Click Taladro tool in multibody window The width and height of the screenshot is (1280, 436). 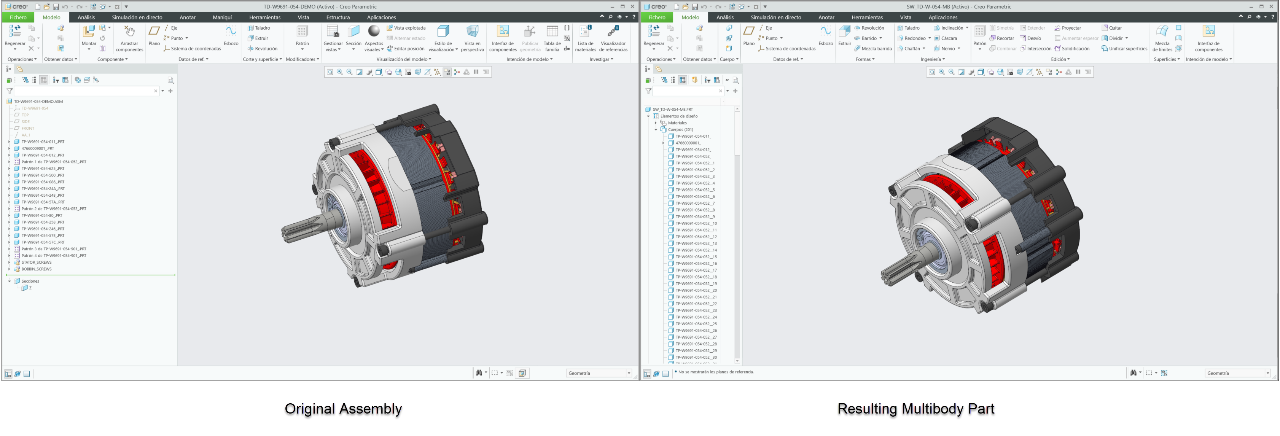point(909,28)
